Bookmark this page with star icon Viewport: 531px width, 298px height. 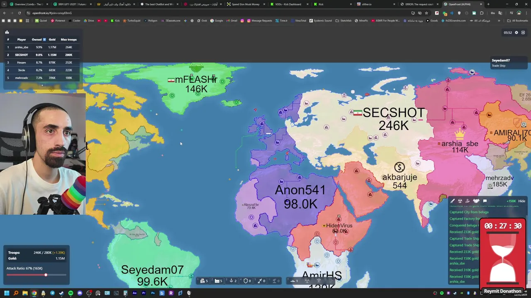point(426,13)
